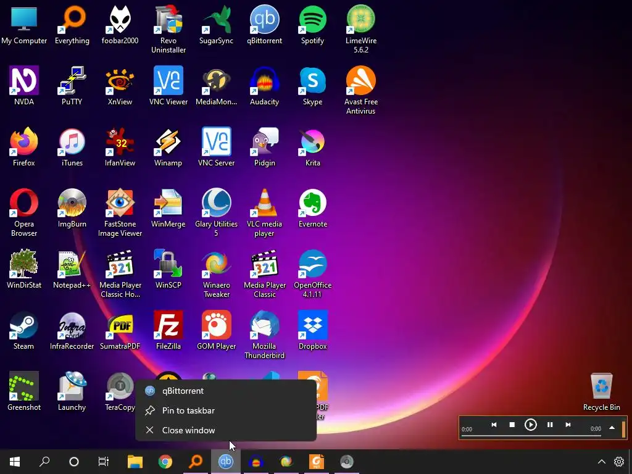Start playback with the circled play button
This screenshot has height=474, width=632.
530,425
